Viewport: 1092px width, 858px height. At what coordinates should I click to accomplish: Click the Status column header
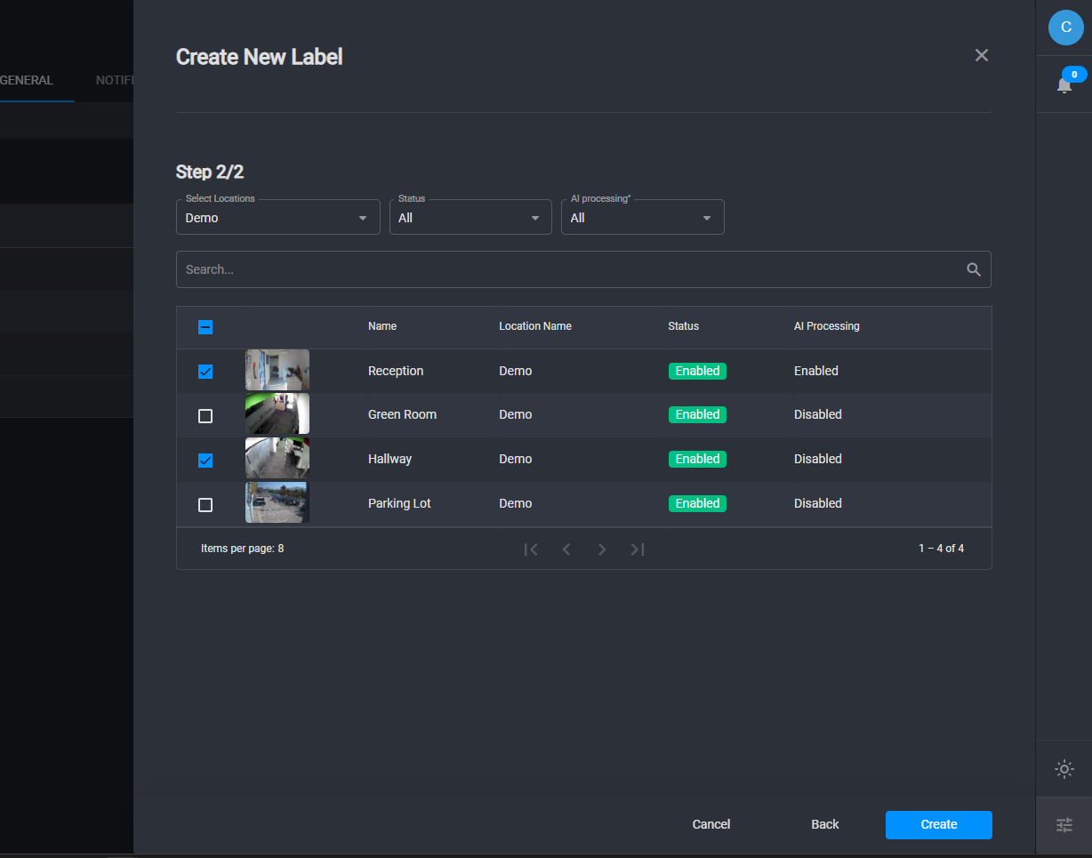pyautogui.click(x=684, y=326)
